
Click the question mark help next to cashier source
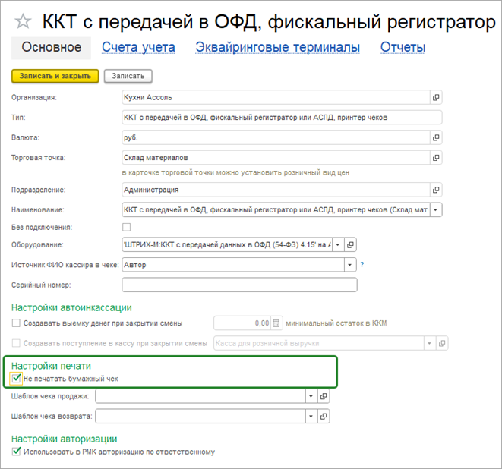coord(362,265)
